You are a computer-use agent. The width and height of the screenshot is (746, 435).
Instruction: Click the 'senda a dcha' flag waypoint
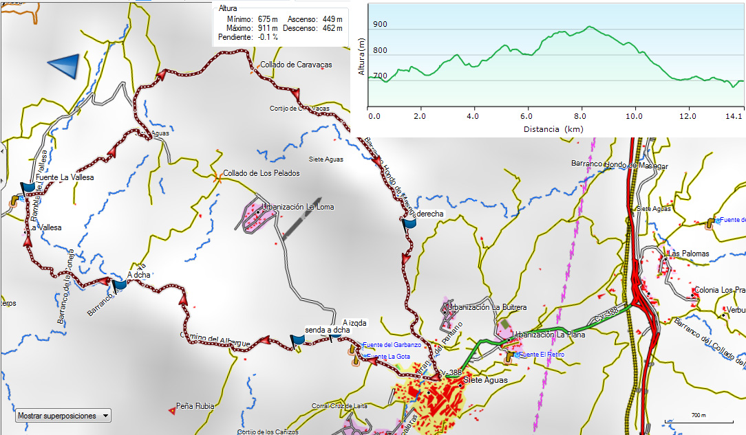(297, 340)
